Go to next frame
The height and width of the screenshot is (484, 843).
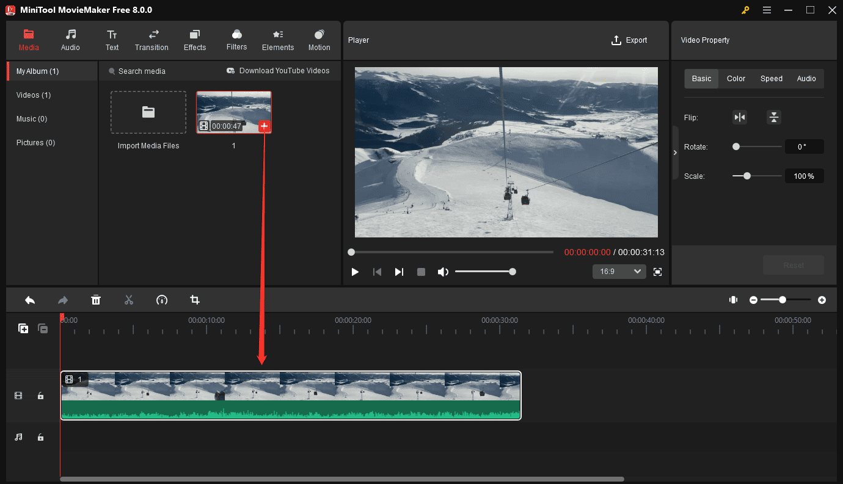399,272
